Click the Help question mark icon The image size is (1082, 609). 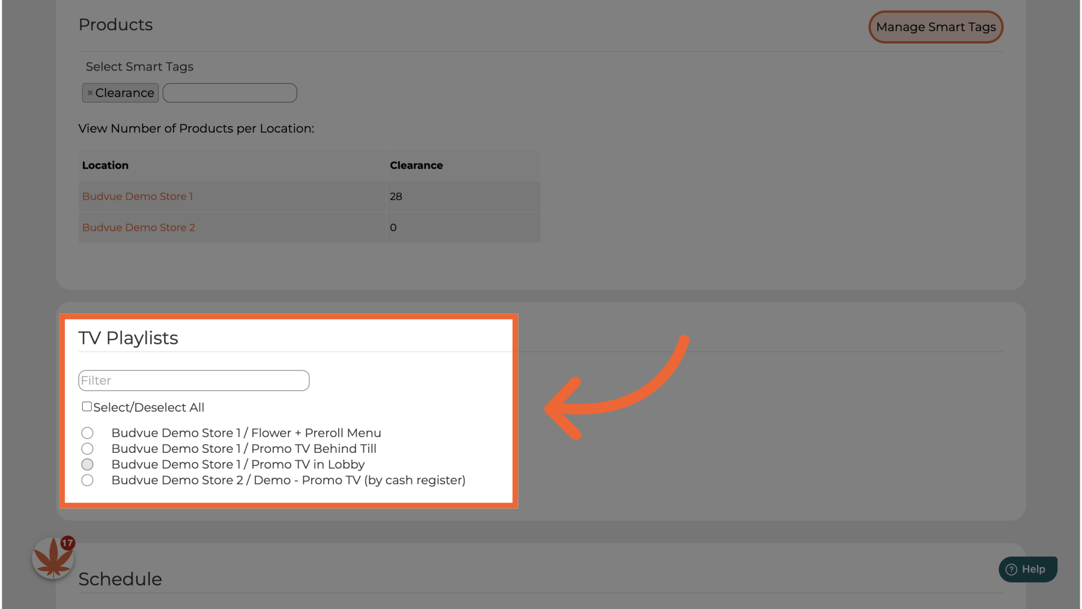coord(1012,570)
